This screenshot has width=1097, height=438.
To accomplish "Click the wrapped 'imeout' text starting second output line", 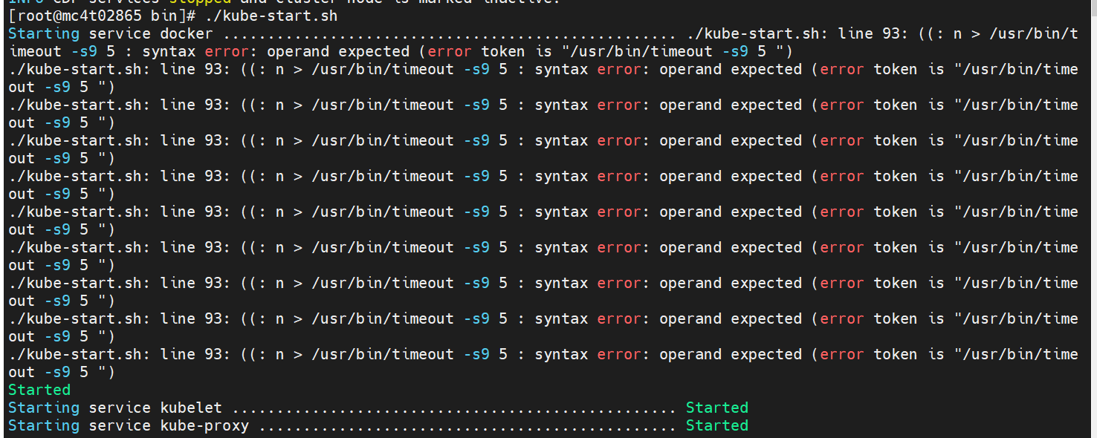I will coord(35,51).
